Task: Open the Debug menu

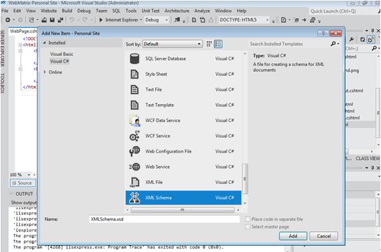Action: pyautogui.click(x=84, y=11)
